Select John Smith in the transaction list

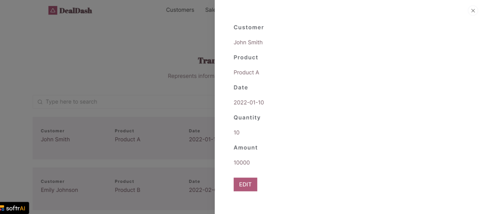pyautogui.click(x=55, y=139)
